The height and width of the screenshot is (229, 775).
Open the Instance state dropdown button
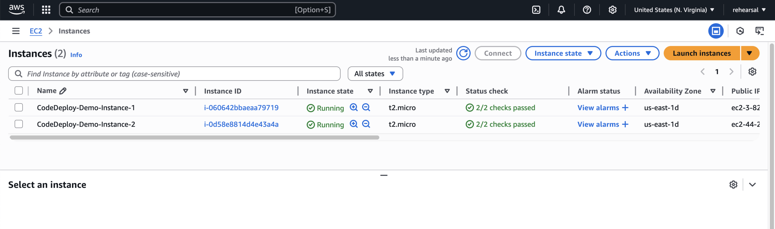pos(563,53)
